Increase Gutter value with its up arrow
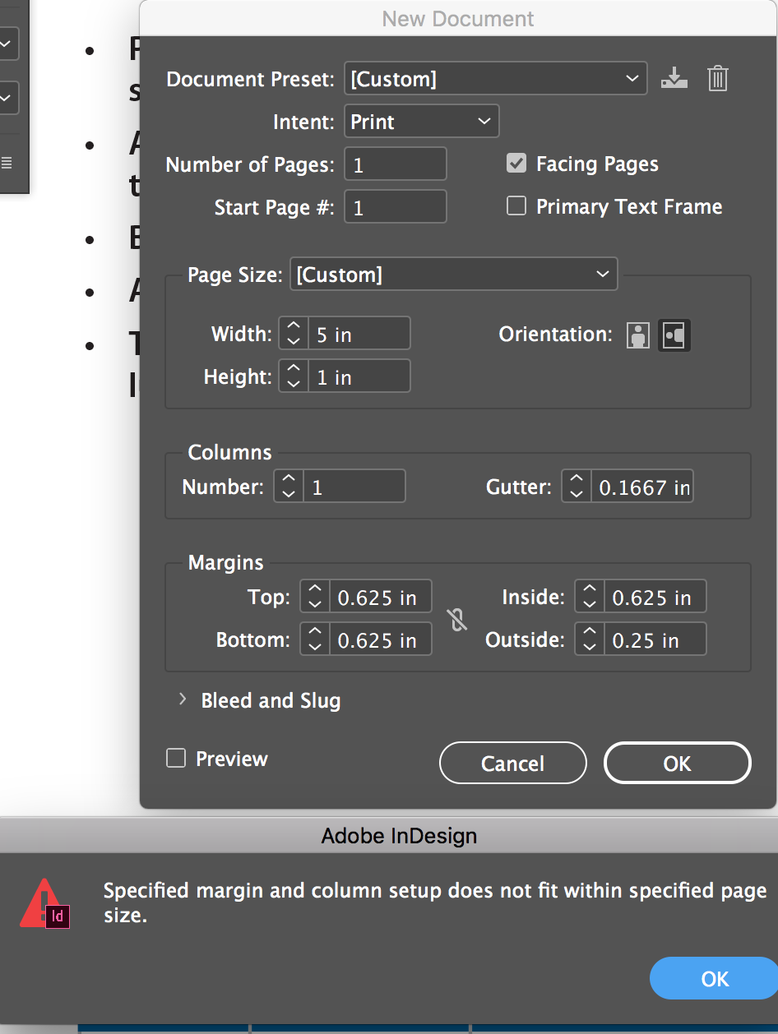 pyautogui.click(x=576, y=480)
